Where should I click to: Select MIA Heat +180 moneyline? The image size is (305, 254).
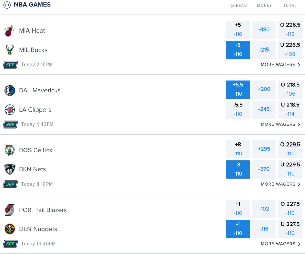[x=264, y=30]
